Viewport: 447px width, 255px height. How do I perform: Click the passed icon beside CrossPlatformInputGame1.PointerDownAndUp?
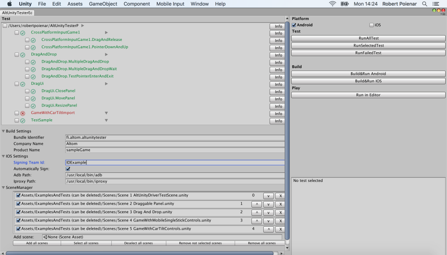coord(33,47)
